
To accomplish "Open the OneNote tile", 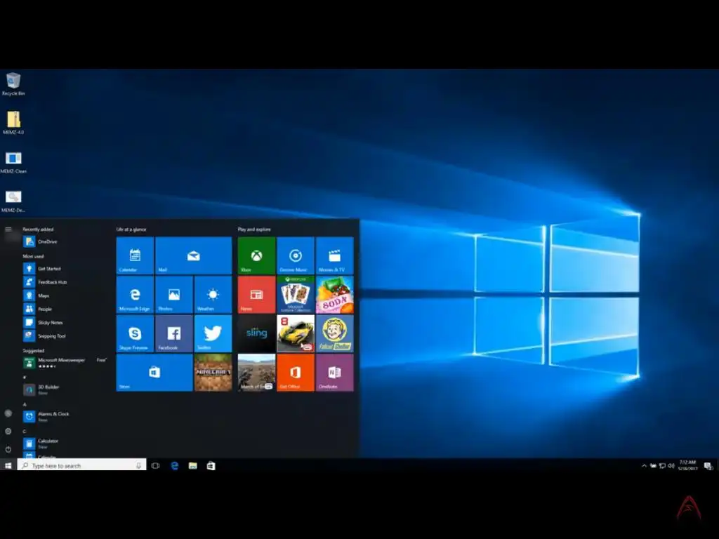I will pos(335,372).
